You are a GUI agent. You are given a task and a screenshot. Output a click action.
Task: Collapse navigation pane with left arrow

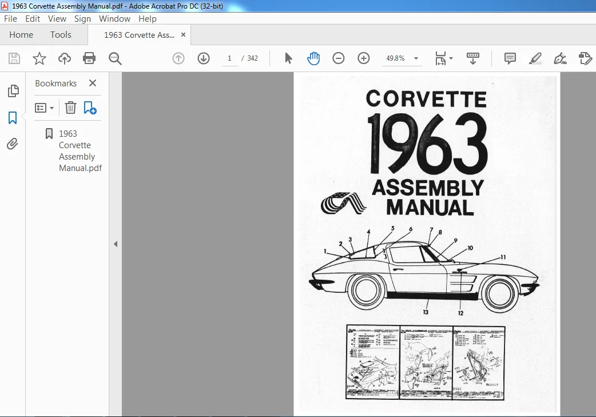point(116,244)
